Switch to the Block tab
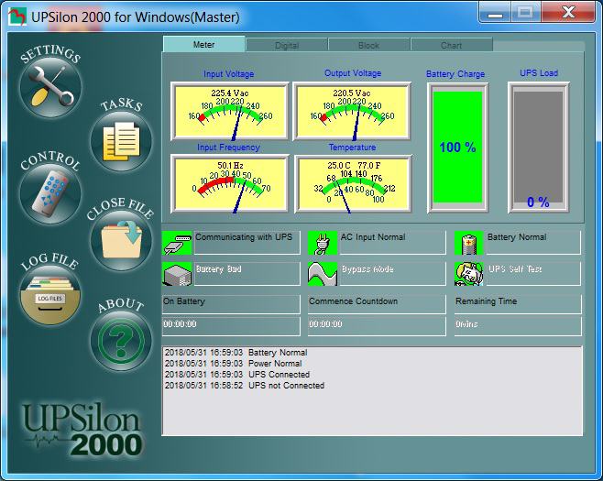The image size is (603, 481). [x=368, y=46]
